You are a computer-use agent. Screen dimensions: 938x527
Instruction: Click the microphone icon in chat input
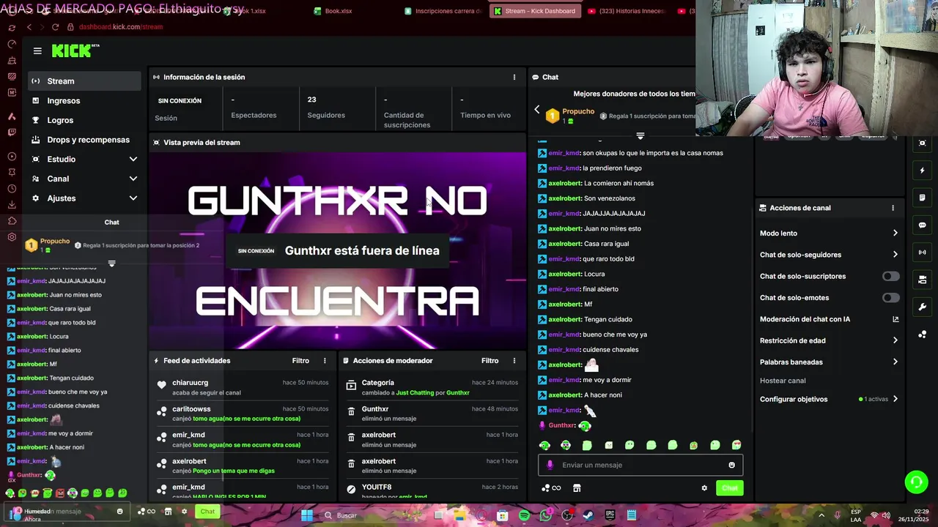pos(550,465)
